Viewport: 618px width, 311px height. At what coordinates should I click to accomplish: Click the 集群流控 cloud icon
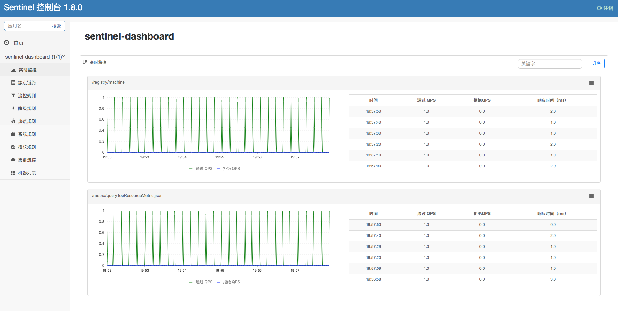(13, 160)
